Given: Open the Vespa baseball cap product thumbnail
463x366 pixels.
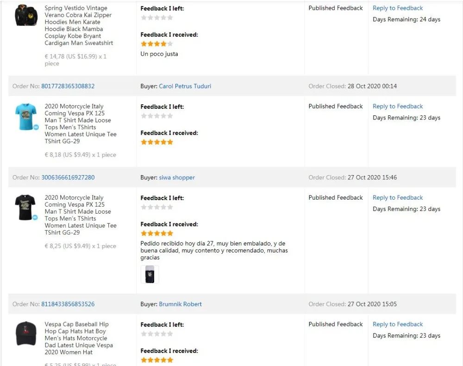Looking at the screenshot, I should click(x=26, y=334).
